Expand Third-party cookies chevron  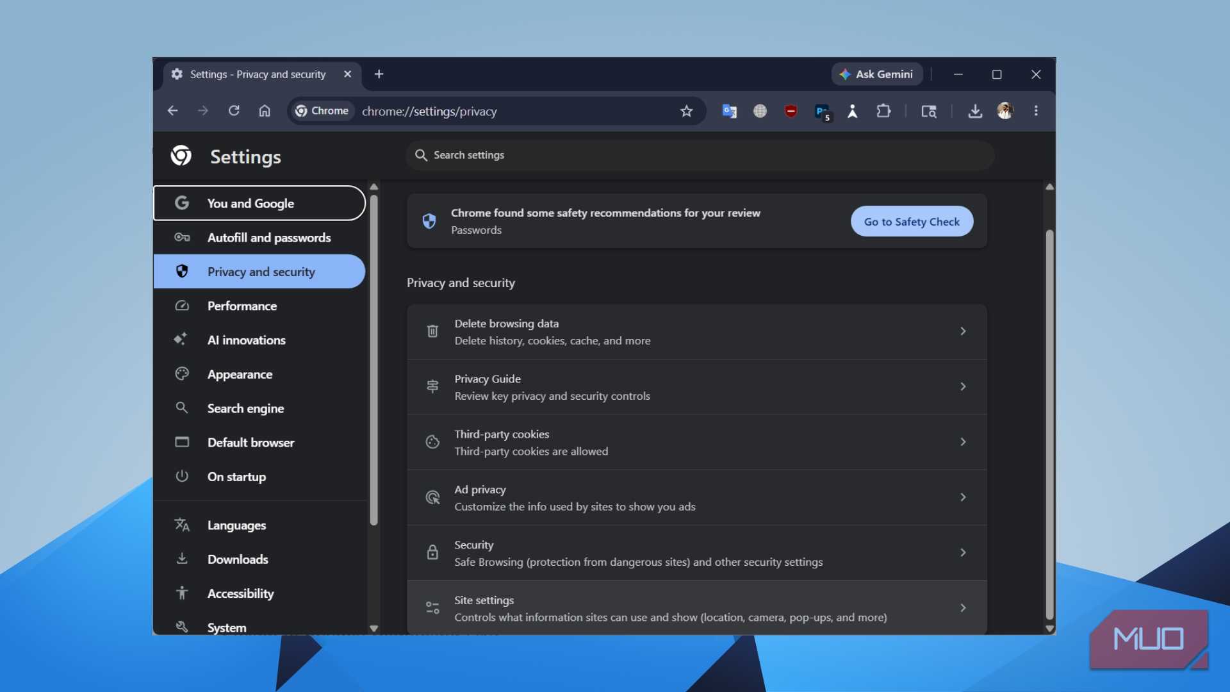[963, 442]
